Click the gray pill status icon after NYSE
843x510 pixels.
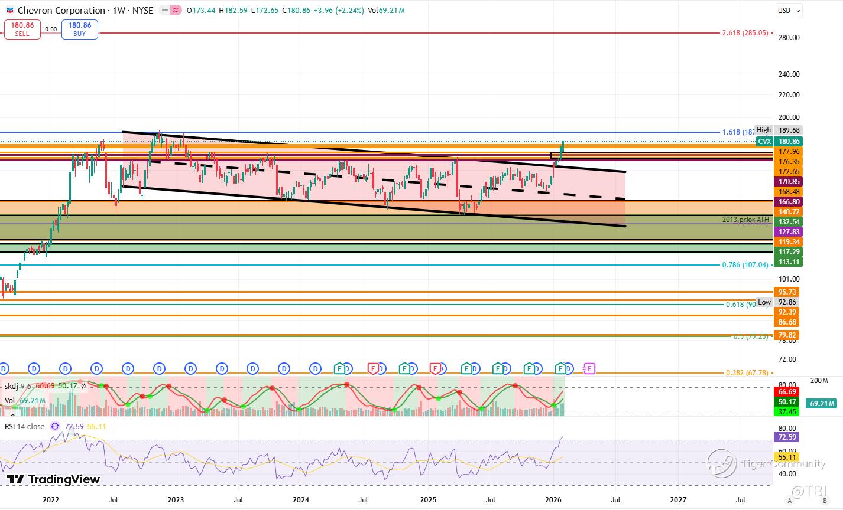[x=164, y=11]
